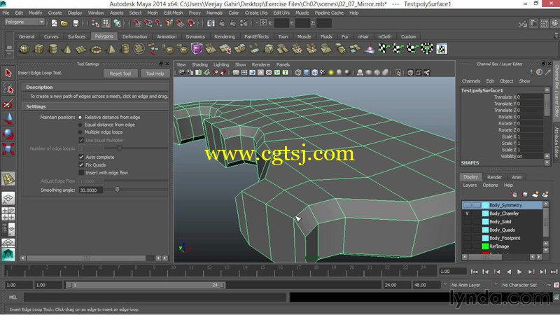
Task: Create a polygon torus from shelf
Action: (96, 48)
